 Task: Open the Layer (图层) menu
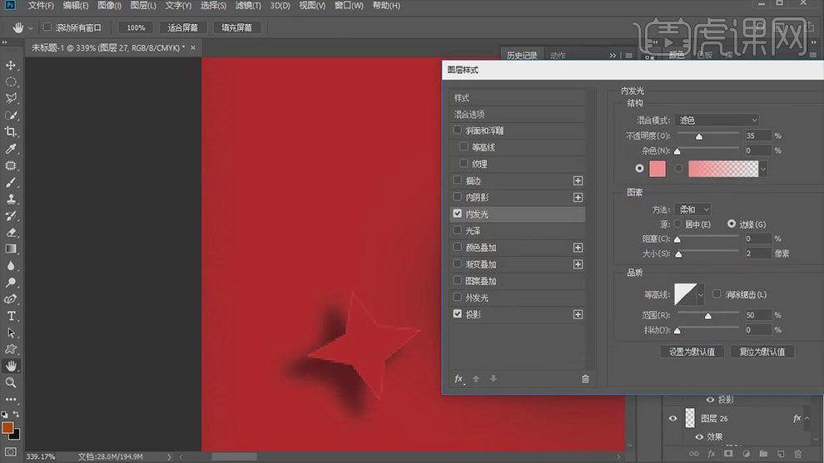[x=143, y=5]
